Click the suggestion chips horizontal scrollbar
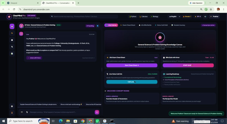 point(48,107)
